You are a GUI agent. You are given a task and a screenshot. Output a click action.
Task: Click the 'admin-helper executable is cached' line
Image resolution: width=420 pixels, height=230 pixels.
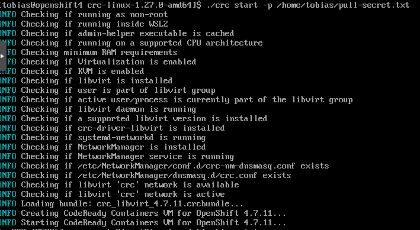pyautogui.click(x=117, y=34)
